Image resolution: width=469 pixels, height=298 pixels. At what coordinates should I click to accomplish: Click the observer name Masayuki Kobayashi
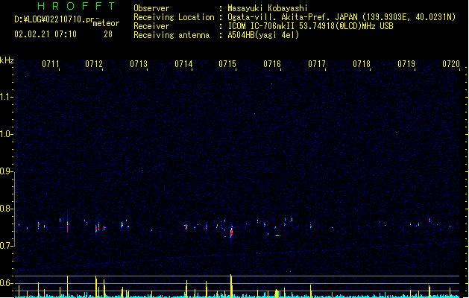pos(268,8)
